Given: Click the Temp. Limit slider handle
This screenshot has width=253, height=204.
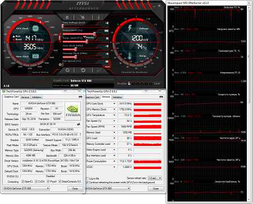Looking at the screenshot, I should click(87, 42).
